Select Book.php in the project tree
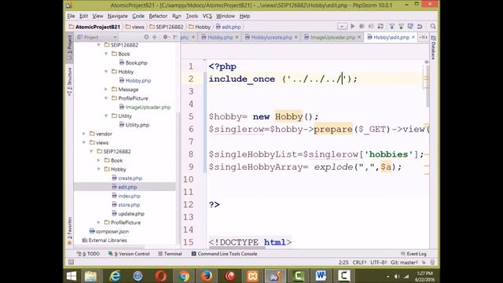 (133, 63)
